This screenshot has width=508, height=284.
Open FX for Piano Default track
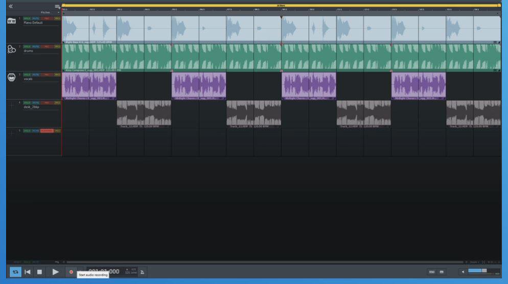[x=57, y=18]
